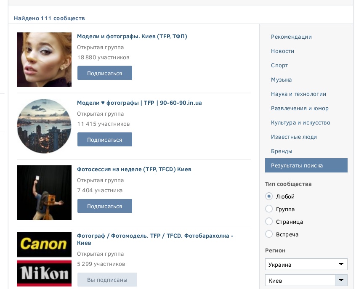The width and height of the screenshot is (364, 289).
Task: Select the 'Любой' community type radio
Action: click(269, 196)
